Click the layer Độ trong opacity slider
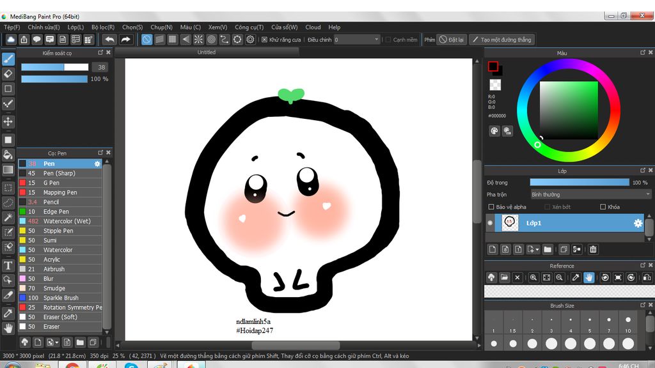The image size is (655, 368). [580, 182]
